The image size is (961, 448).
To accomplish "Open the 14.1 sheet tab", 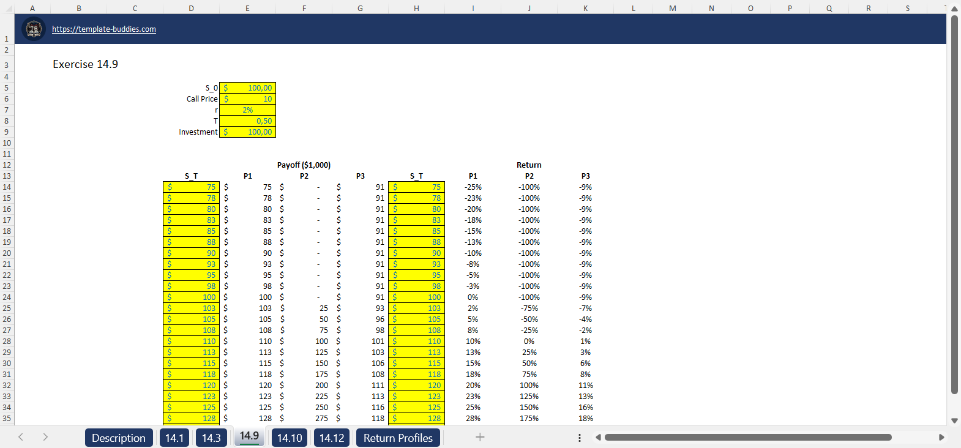I will click(174, 438).
